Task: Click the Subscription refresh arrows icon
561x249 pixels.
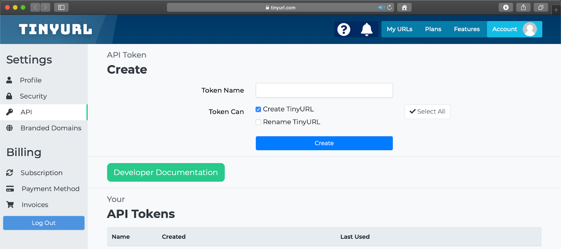Action: (x=9, y=173)
